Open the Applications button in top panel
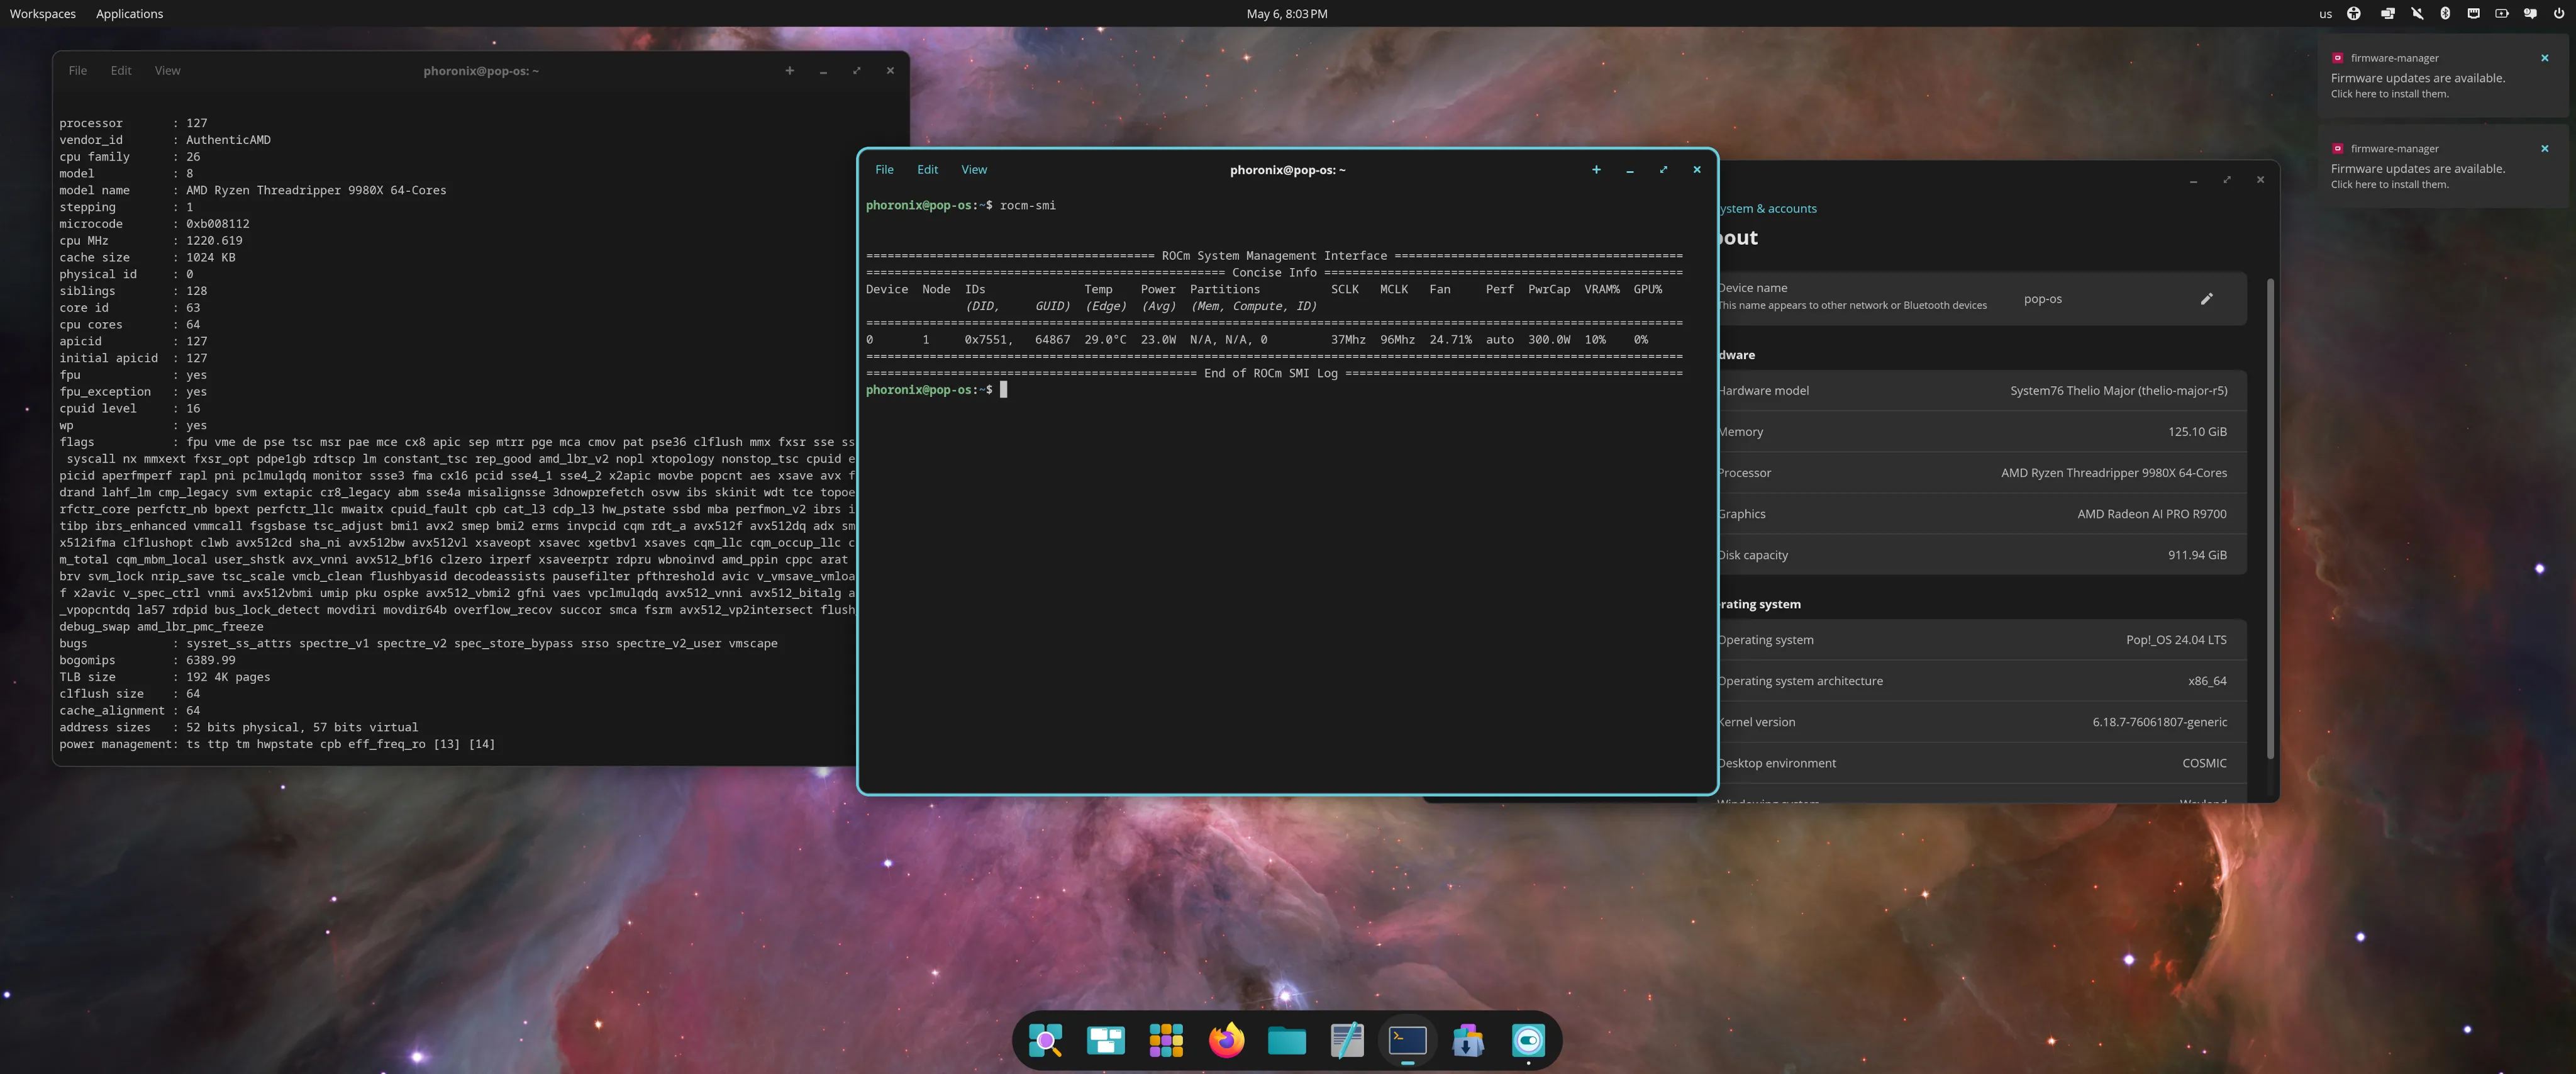This screenshot has height=1074, width=2576. click(x=129, y=13)
